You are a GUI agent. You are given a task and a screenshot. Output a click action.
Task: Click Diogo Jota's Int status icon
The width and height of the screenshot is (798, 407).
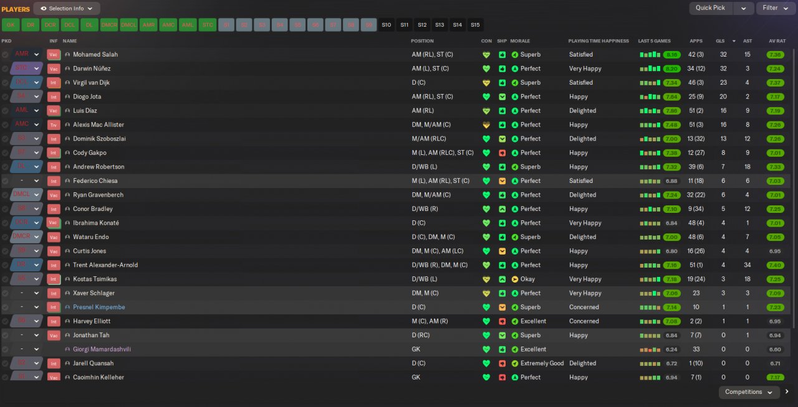(x=54, y=96)
